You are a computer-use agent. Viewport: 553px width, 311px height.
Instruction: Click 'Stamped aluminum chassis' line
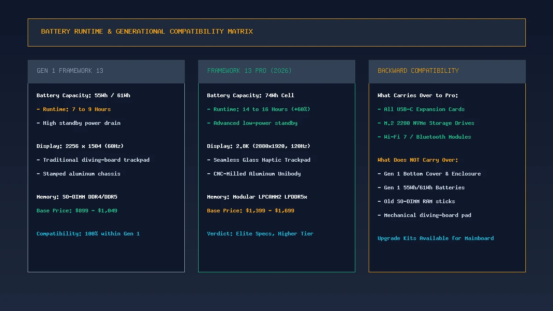click(x=78, y=174)
